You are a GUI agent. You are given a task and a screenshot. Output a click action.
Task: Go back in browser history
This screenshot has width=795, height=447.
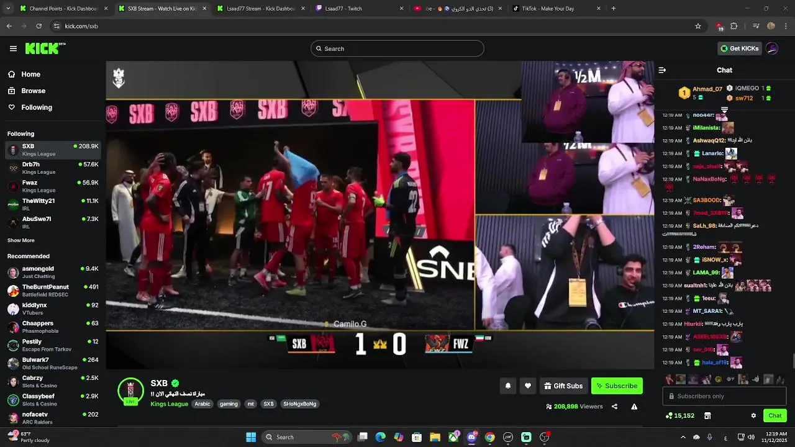pos(9,26)
